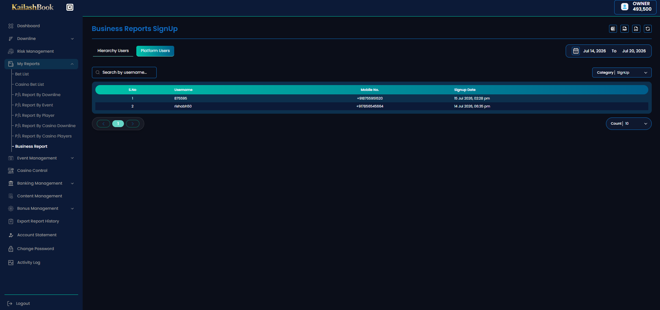Click the KailashBook logo
The image size is (660, 310).
point(33,7)
